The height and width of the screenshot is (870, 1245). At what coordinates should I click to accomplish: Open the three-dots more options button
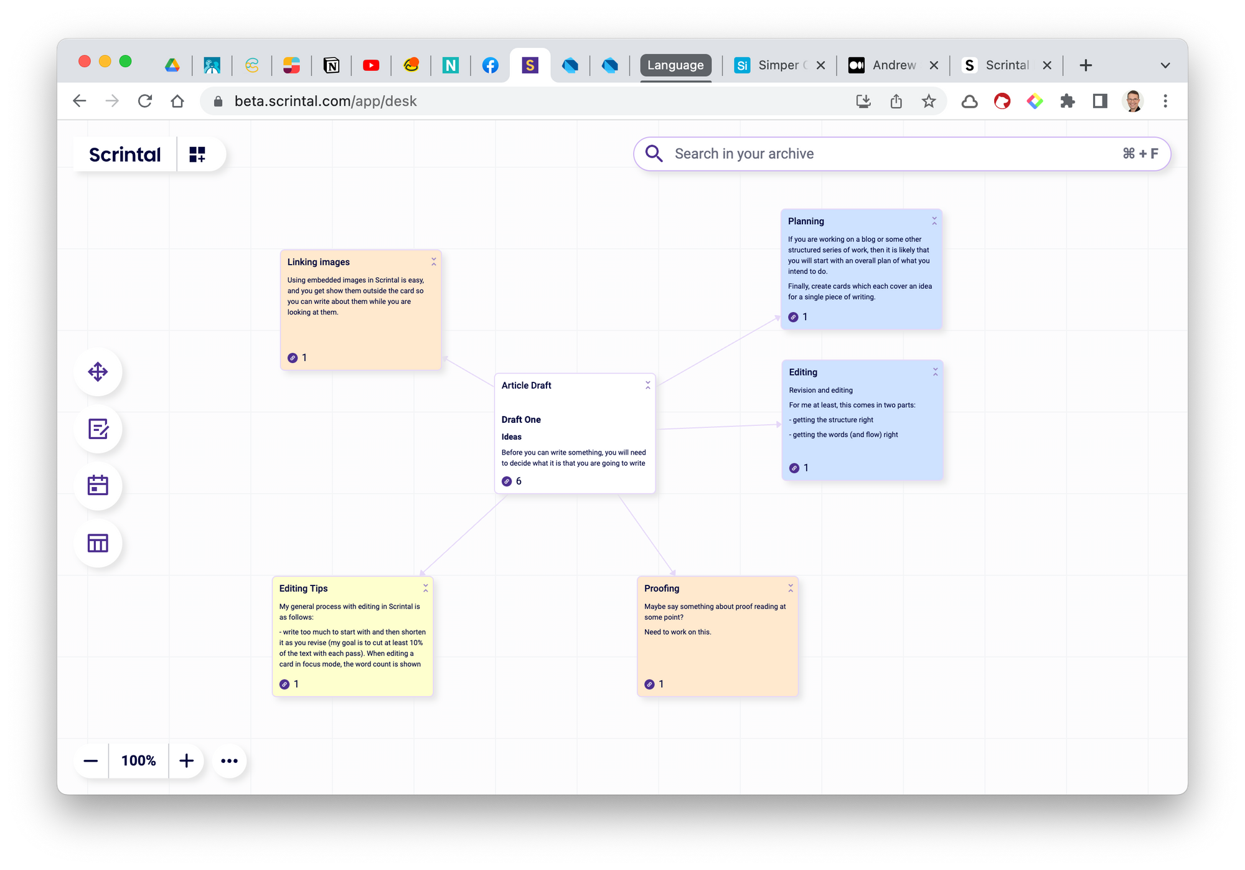click(x=229, y=760)
